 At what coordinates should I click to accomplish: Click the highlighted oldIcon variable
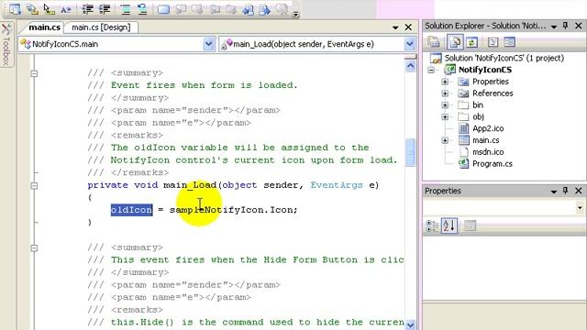131,210
